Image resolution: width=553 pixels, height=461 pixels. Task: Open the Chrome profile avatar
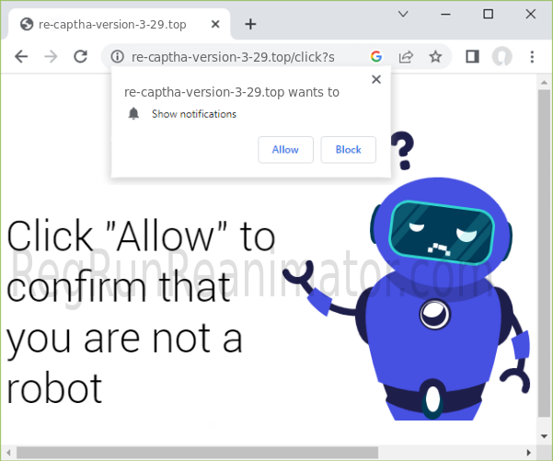[x=501, y=57]
